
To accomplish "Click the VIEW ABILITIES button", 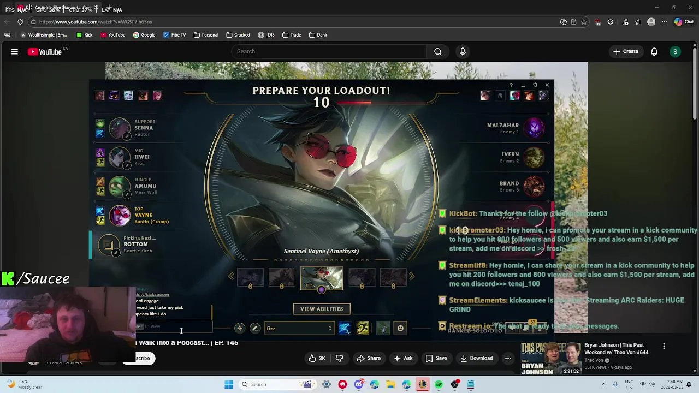I will coord(322,309).
